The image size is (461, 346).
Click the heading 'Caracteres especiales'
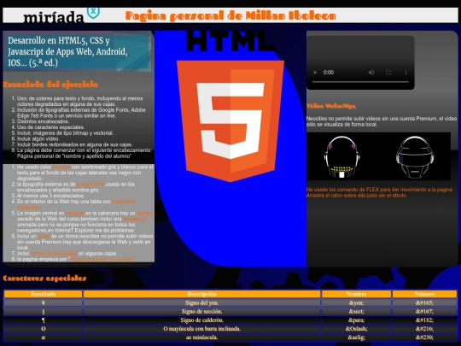pyautogui.click(x=44, y=278)
